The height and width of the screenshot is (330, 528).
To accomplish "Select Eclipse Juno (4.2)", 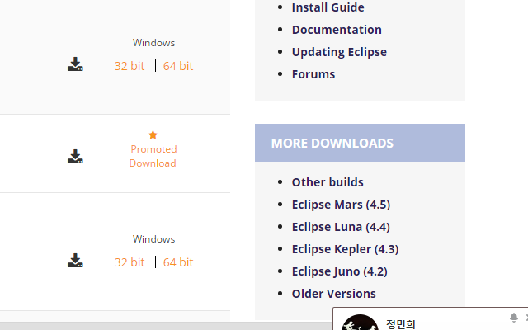I will 339,271.
